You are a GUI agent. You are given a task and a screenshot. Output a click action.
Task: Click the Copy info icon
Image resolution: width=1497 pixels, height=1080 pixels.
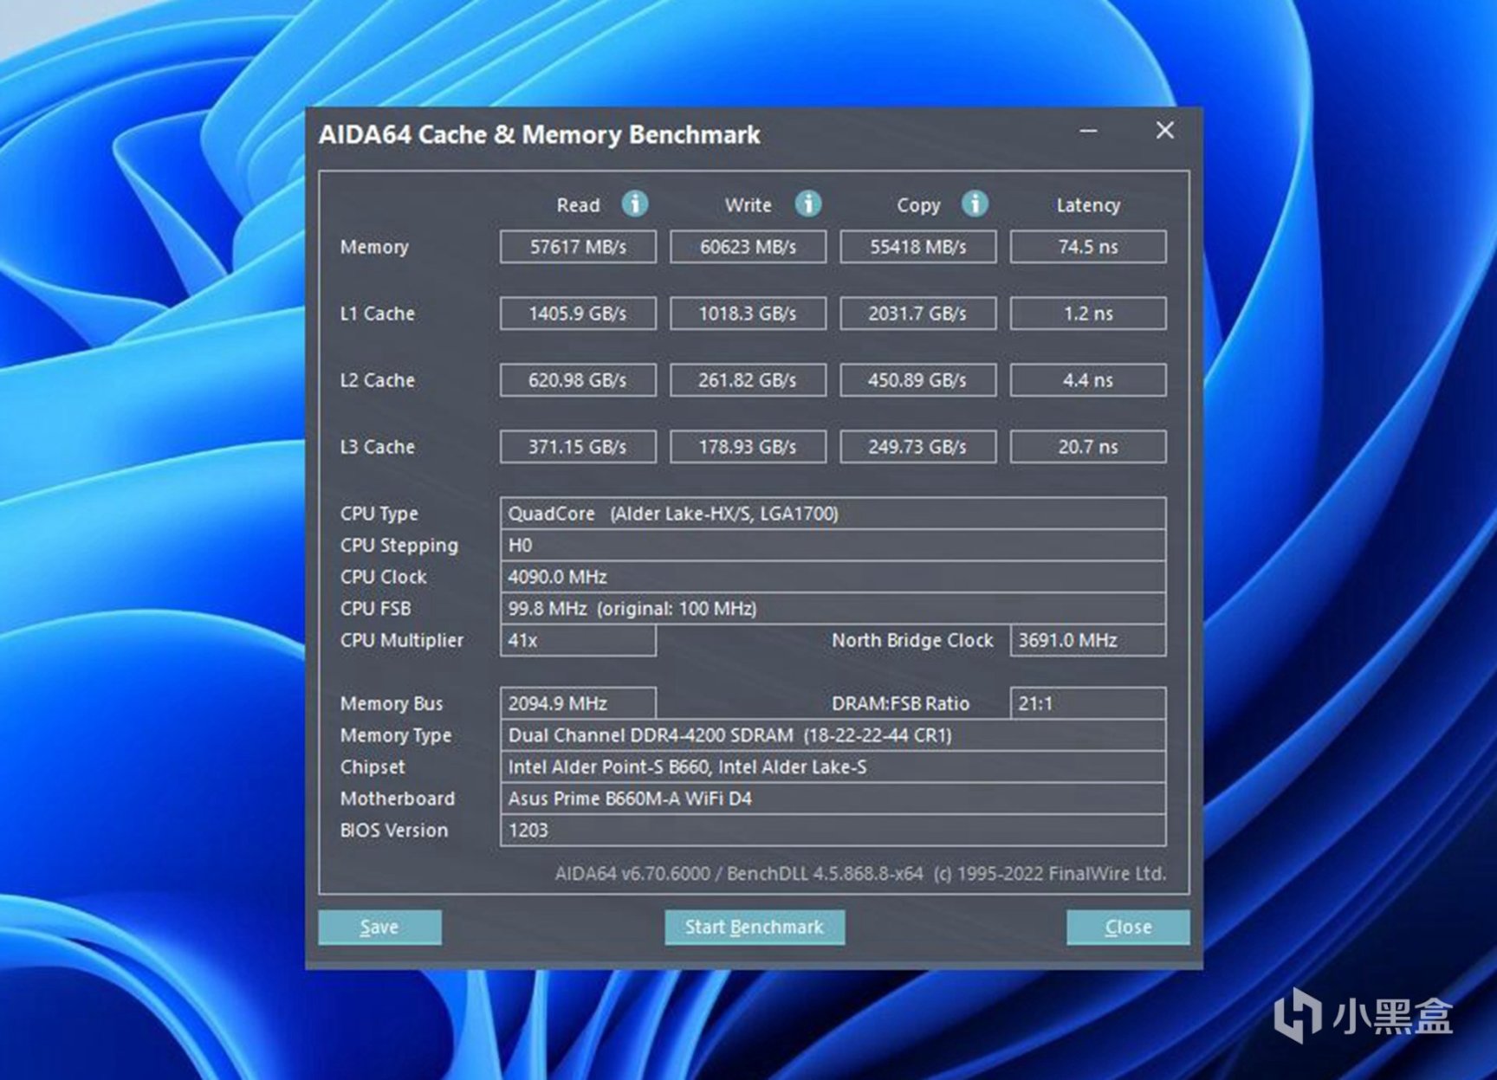point(975,204)
